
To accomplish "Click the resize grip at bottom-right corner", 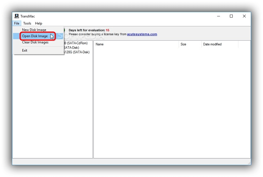I will (x=249, y=163).
